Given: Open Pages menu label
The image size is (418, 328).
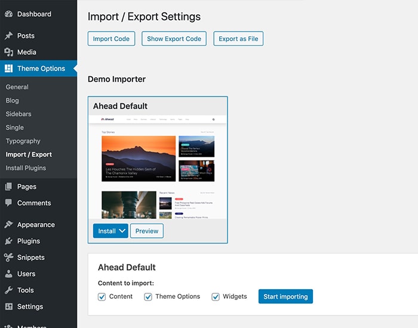Looking at the screenshot, I should click(27, 187).
